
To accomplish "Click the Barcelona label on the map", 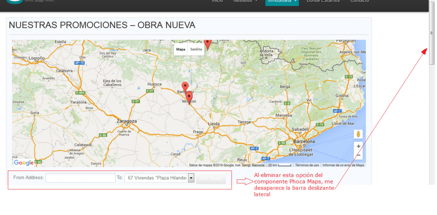I will (x=304, y=141).
